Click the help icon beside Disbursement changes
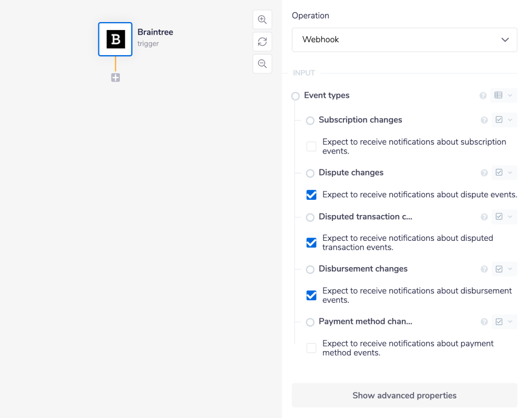This screenshot has width=526, height=418. point(484,269)
